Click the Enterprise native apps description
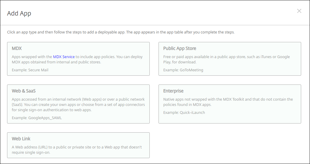The height and width of the screenshot is (164, 310). coord(228,102)
